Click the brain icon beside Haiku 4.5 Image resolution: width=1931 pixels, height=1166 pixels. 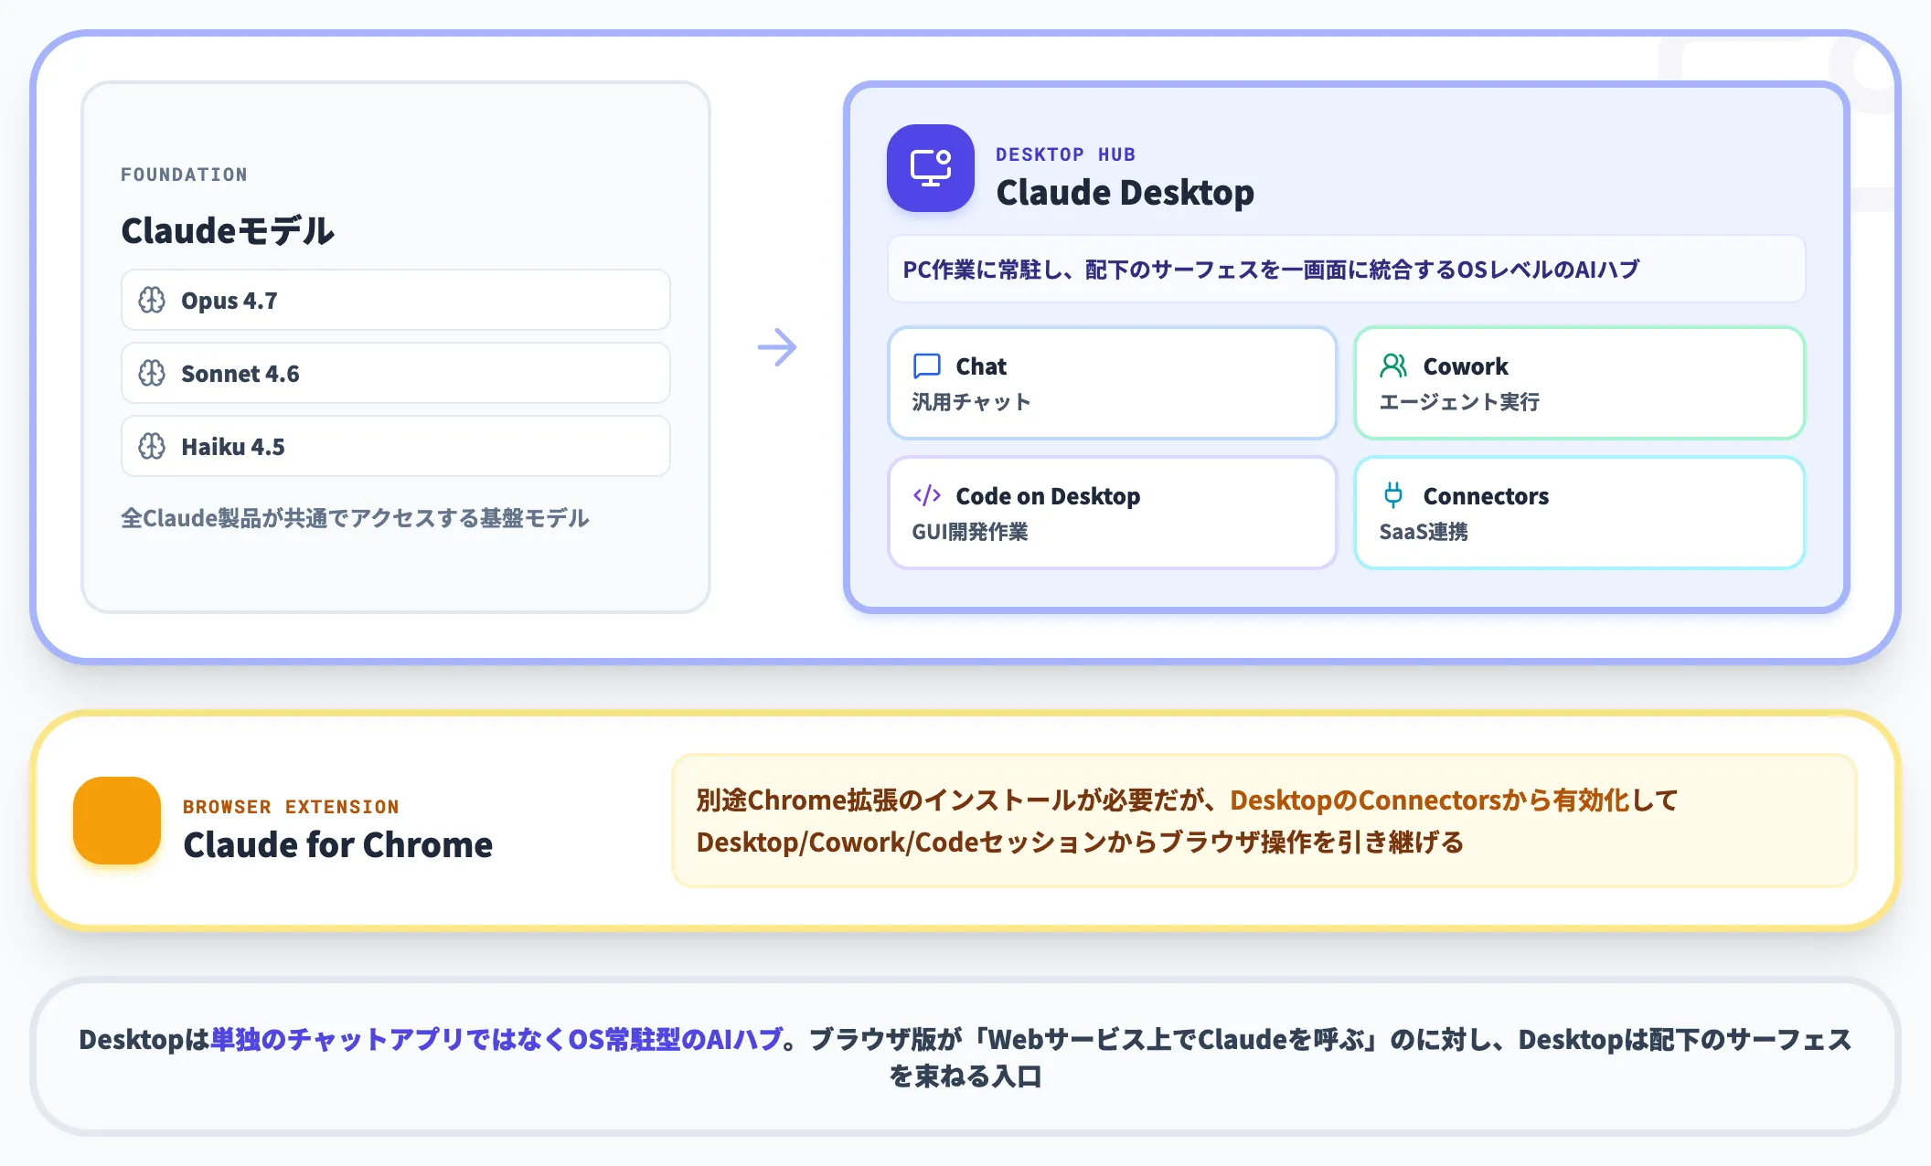(152, 446)
